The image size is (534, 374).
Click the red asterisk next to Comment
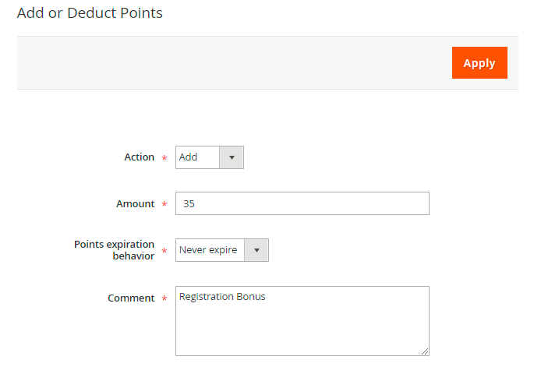[164, 299]
